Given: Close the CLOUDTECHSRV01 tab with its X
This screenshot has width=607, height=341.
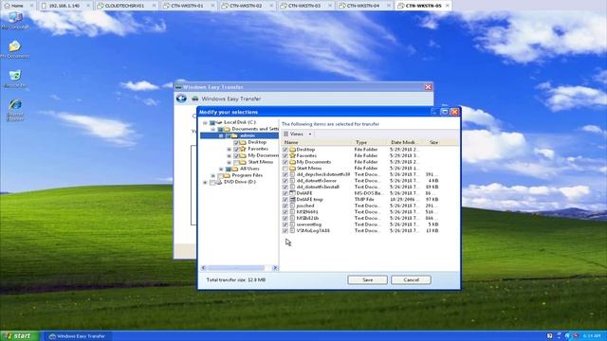Looking at the screenshot, I should [154, 6].
